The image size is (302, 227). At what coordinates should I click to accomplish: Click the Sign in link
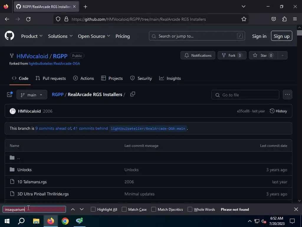pos(259,36)
